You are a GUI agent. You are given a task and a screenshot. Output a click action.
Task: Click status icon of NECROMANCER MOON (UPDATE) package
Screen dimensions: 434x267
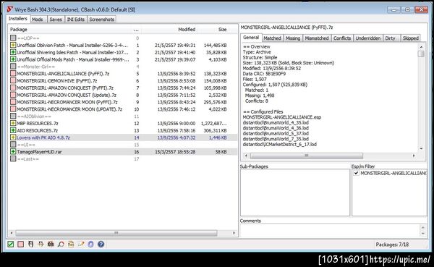click(x=13, y=109)
